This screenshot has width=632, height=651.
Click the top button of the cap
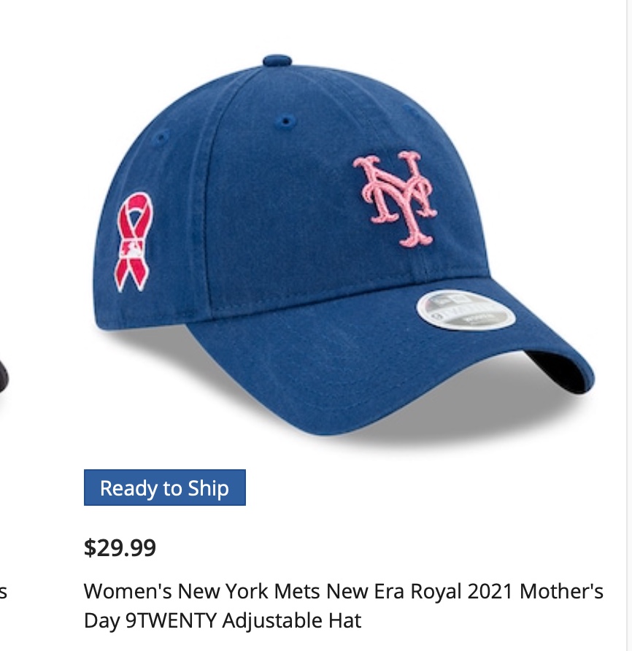[277, 61]
